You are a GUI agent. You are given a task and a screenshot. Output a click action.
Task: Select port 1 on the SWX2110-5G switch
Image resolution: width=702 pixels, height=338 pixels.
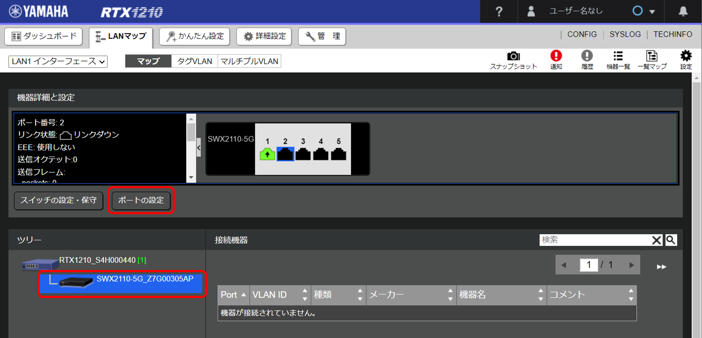(267, 154)
